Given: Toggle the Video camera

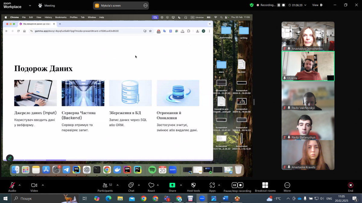Looking at the screenshot, I should coord(34,185).
